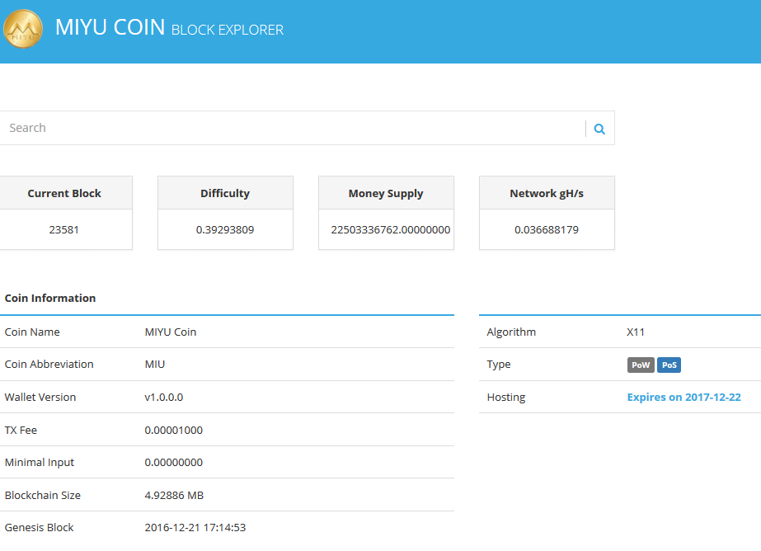The image size is (761, 551).
Task: Click the Difficulty card header
Action: [225, 193]
